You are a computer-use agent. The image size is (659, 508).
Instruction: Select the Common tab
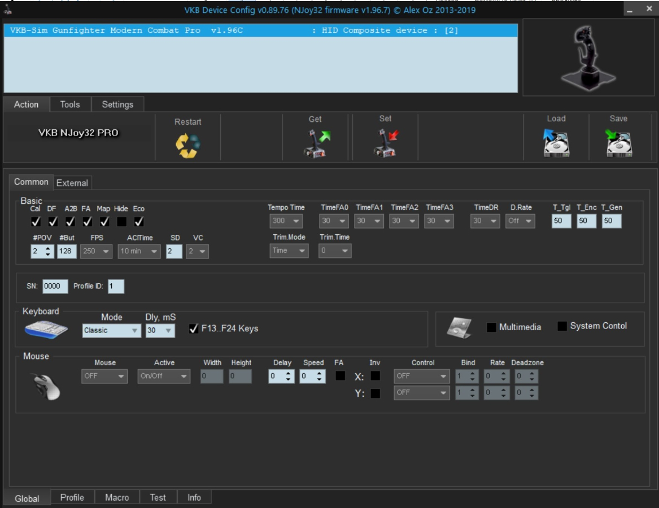pos(31,182)
